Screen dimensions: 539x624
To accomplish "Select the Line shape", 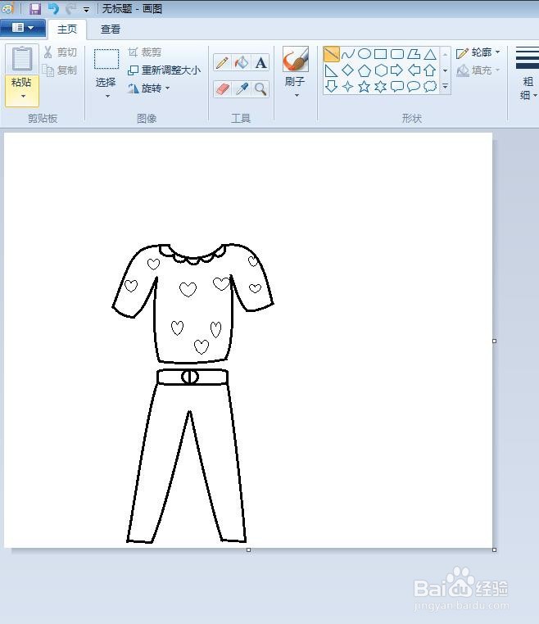I will pos(331,54).
